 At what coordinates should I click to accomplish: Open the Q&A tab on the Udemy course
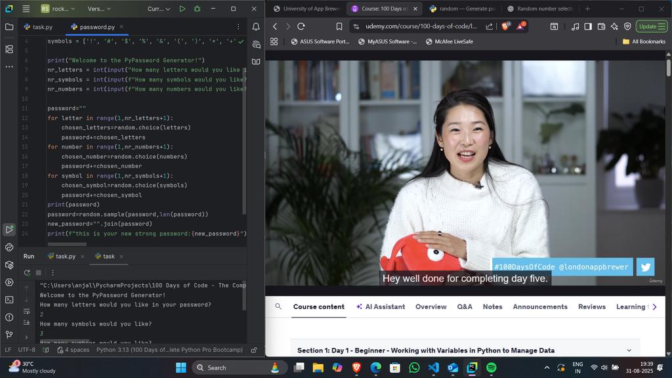[463, 306]
